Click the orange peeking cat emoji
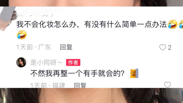 click(134, 73)
